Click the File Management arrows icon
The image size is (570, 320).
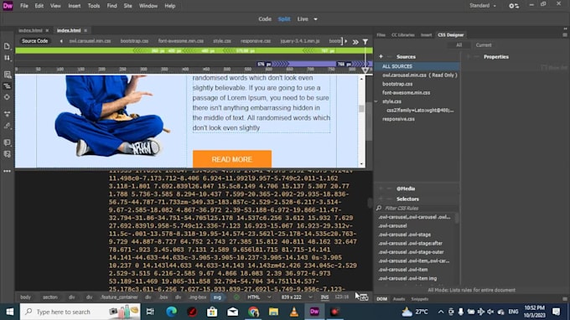click(7, 58)
